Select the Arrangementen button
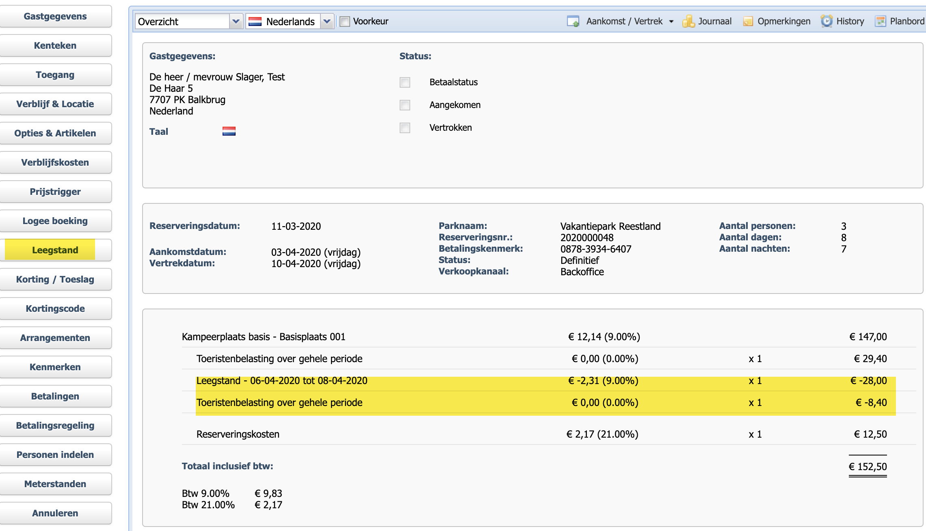The width and height of the screenshot is (926, 531). coord(55,338)
